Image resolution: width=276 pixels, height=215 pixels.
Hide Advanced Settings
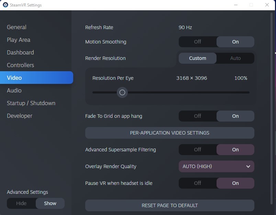tap(21, 203)
